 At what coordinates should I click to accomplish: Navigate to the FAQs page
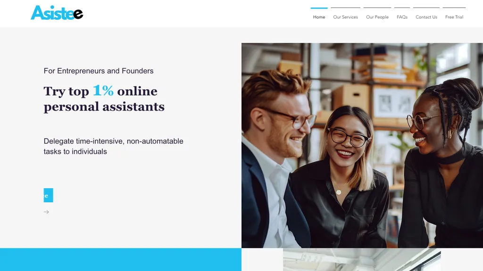pyautogui.click(x=402, y=17)
